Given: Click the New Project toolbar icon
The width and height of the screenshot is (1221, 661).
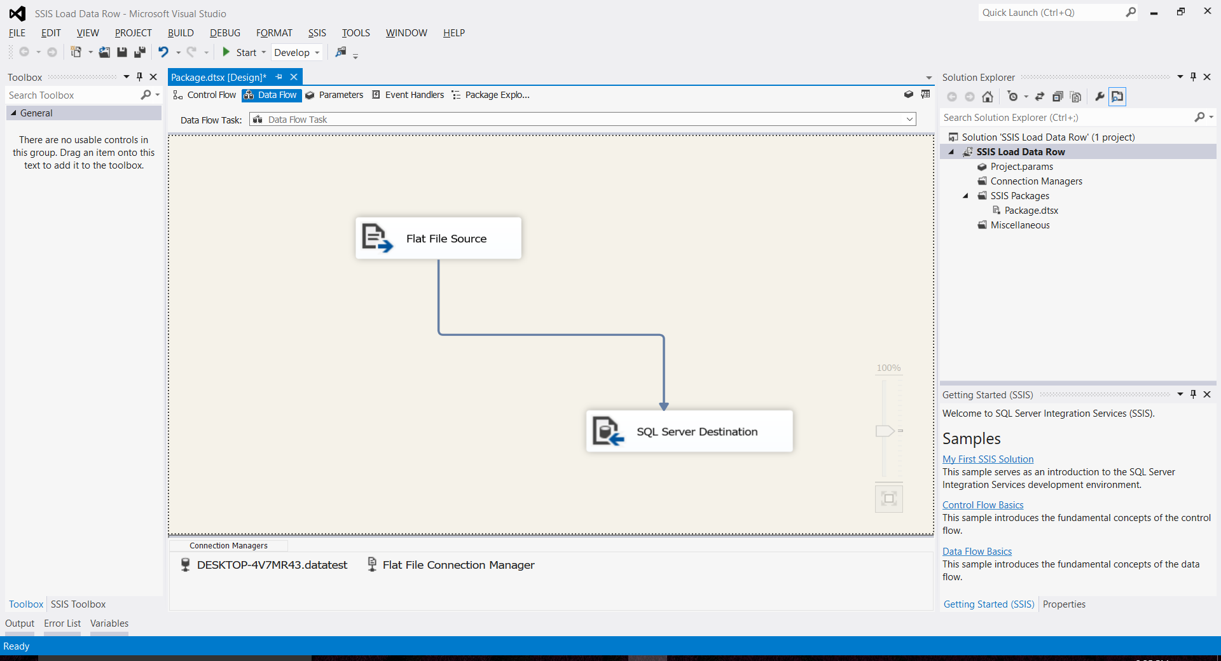Looking at the screenshot, I should click(x=76, y=52).
